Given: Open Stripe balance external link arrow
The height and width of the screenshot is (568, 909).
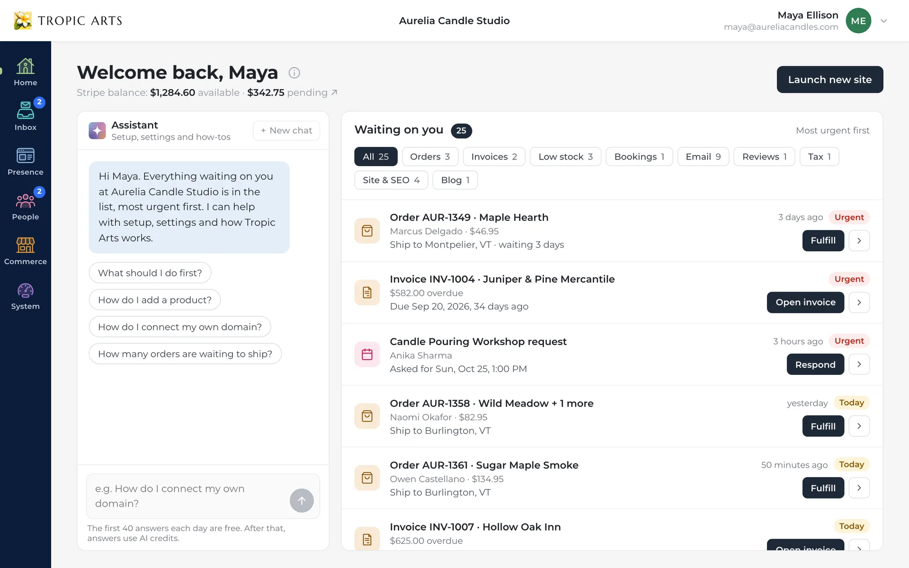Looking at the screenshot, I should 334,92.
